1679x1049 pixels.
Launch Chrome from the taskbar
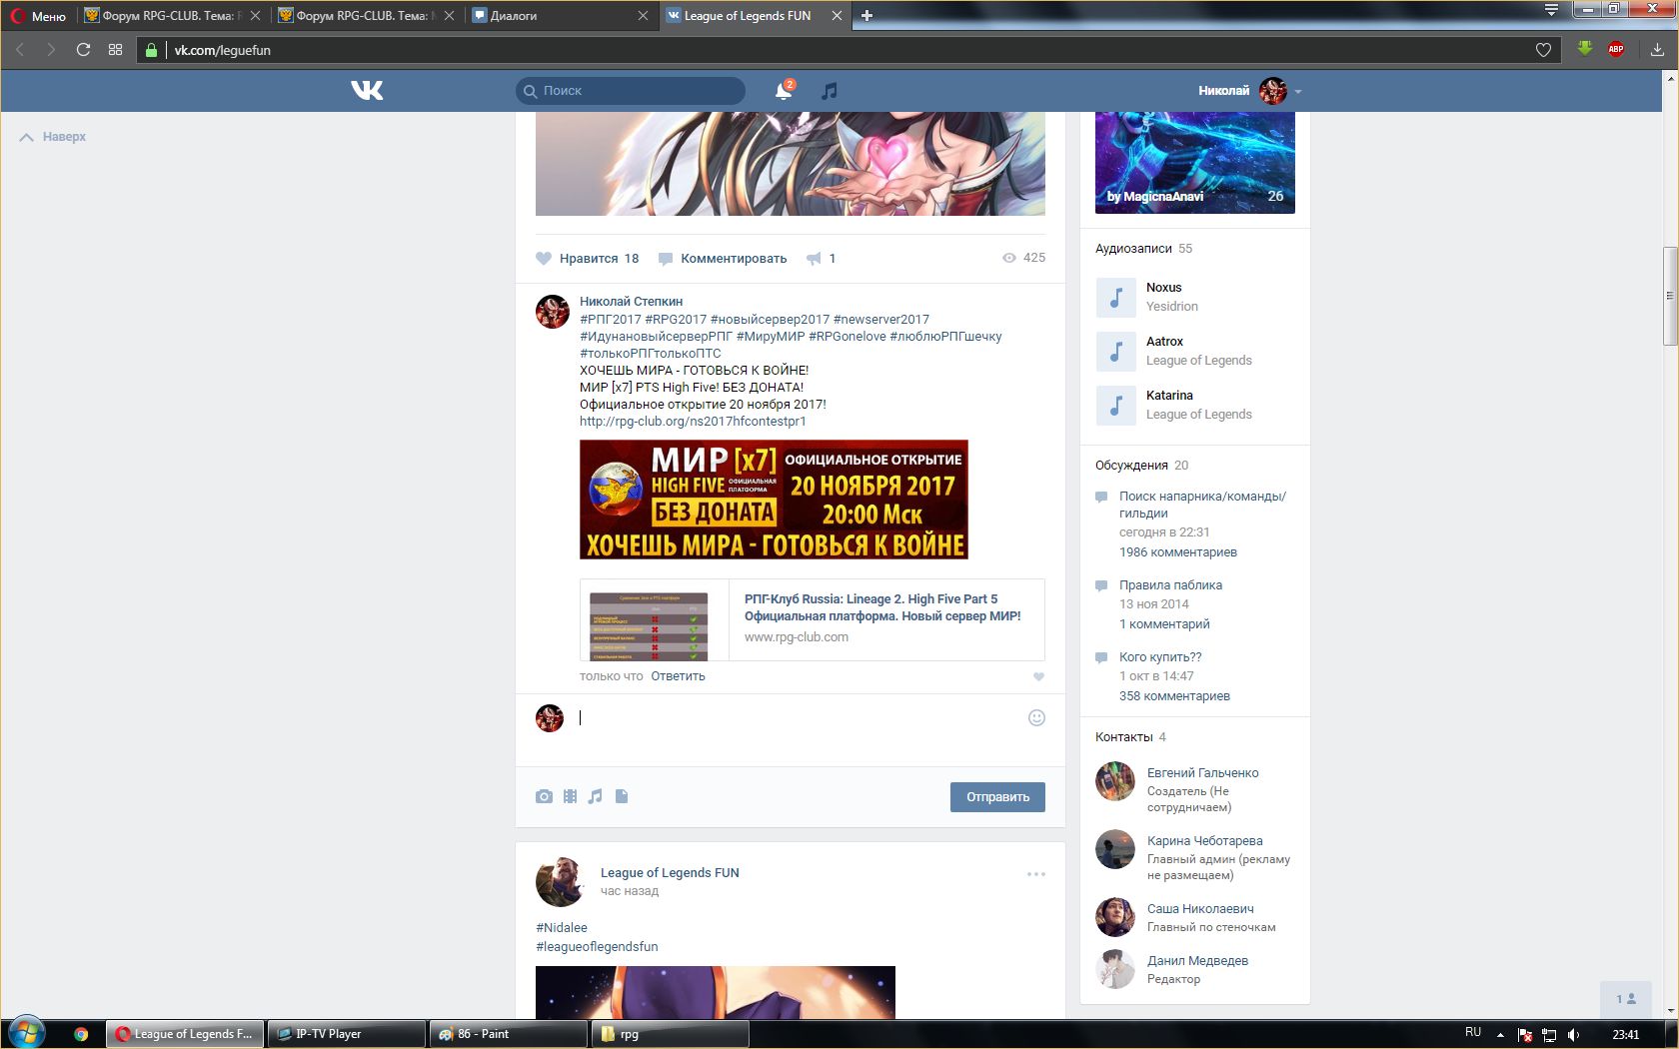81,1034
